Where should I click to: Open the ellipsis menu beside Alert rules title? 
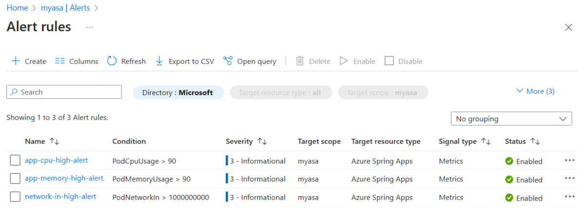click(x=90, y=27)
